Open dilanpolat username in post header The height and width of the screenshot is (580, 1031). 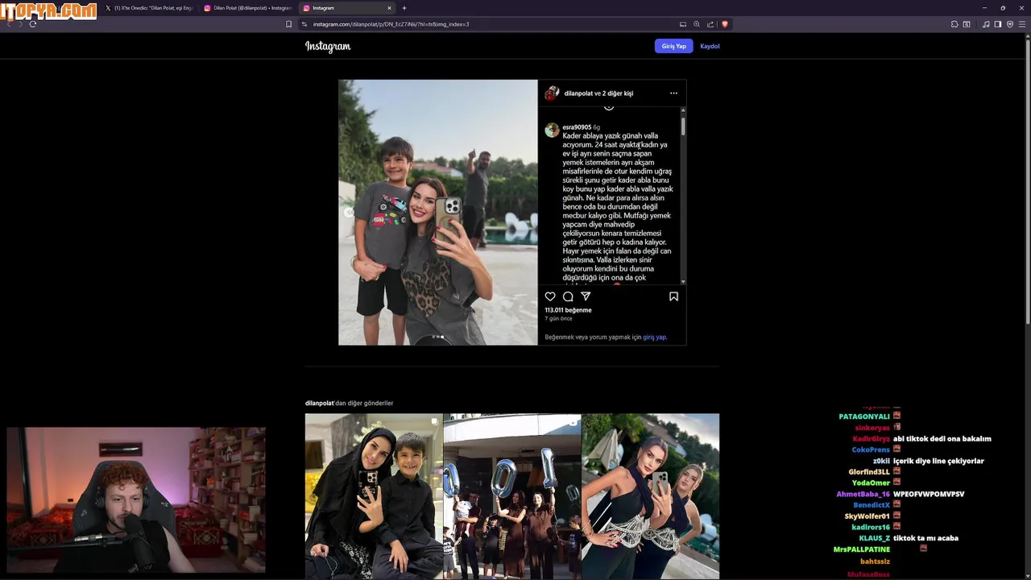point(578,93)
